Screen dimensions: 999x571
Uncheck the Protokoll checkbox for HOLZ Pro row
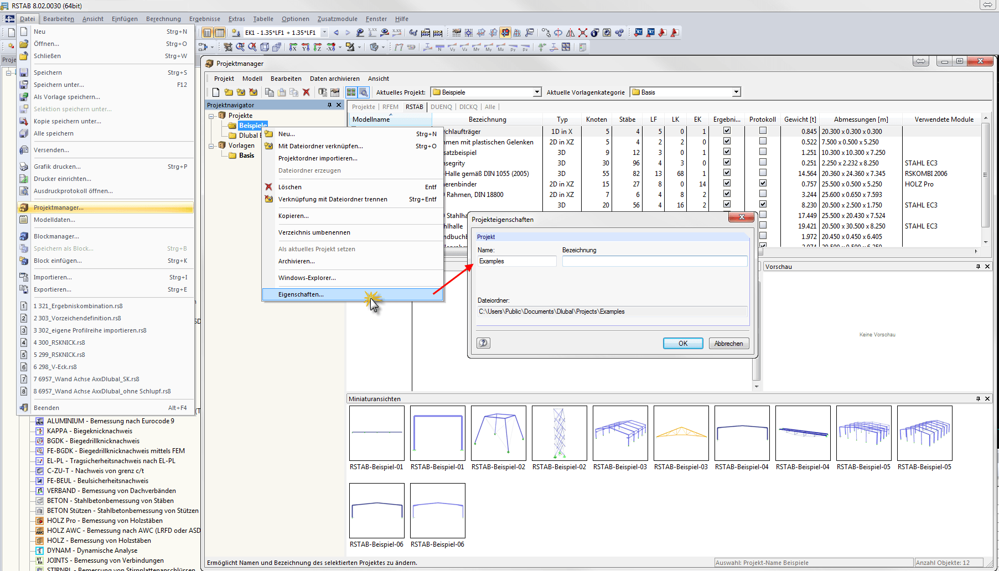[x=763, y=184]
